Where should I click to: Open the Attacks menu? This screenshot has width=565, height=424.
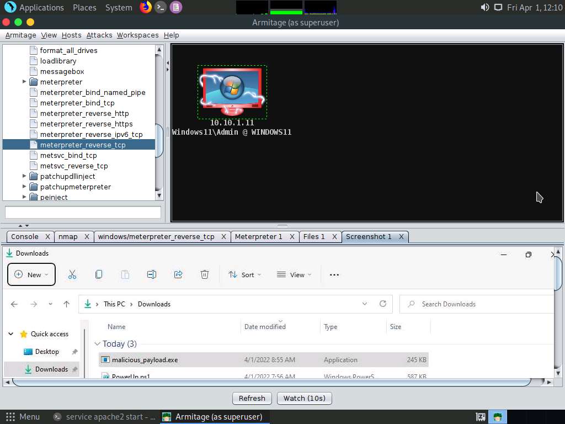click(99, 35)
